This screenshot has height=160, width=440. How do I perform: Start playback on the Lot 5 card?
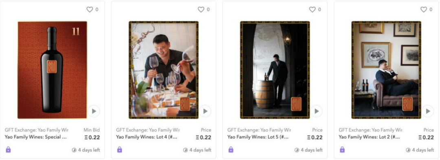point(317,111)
